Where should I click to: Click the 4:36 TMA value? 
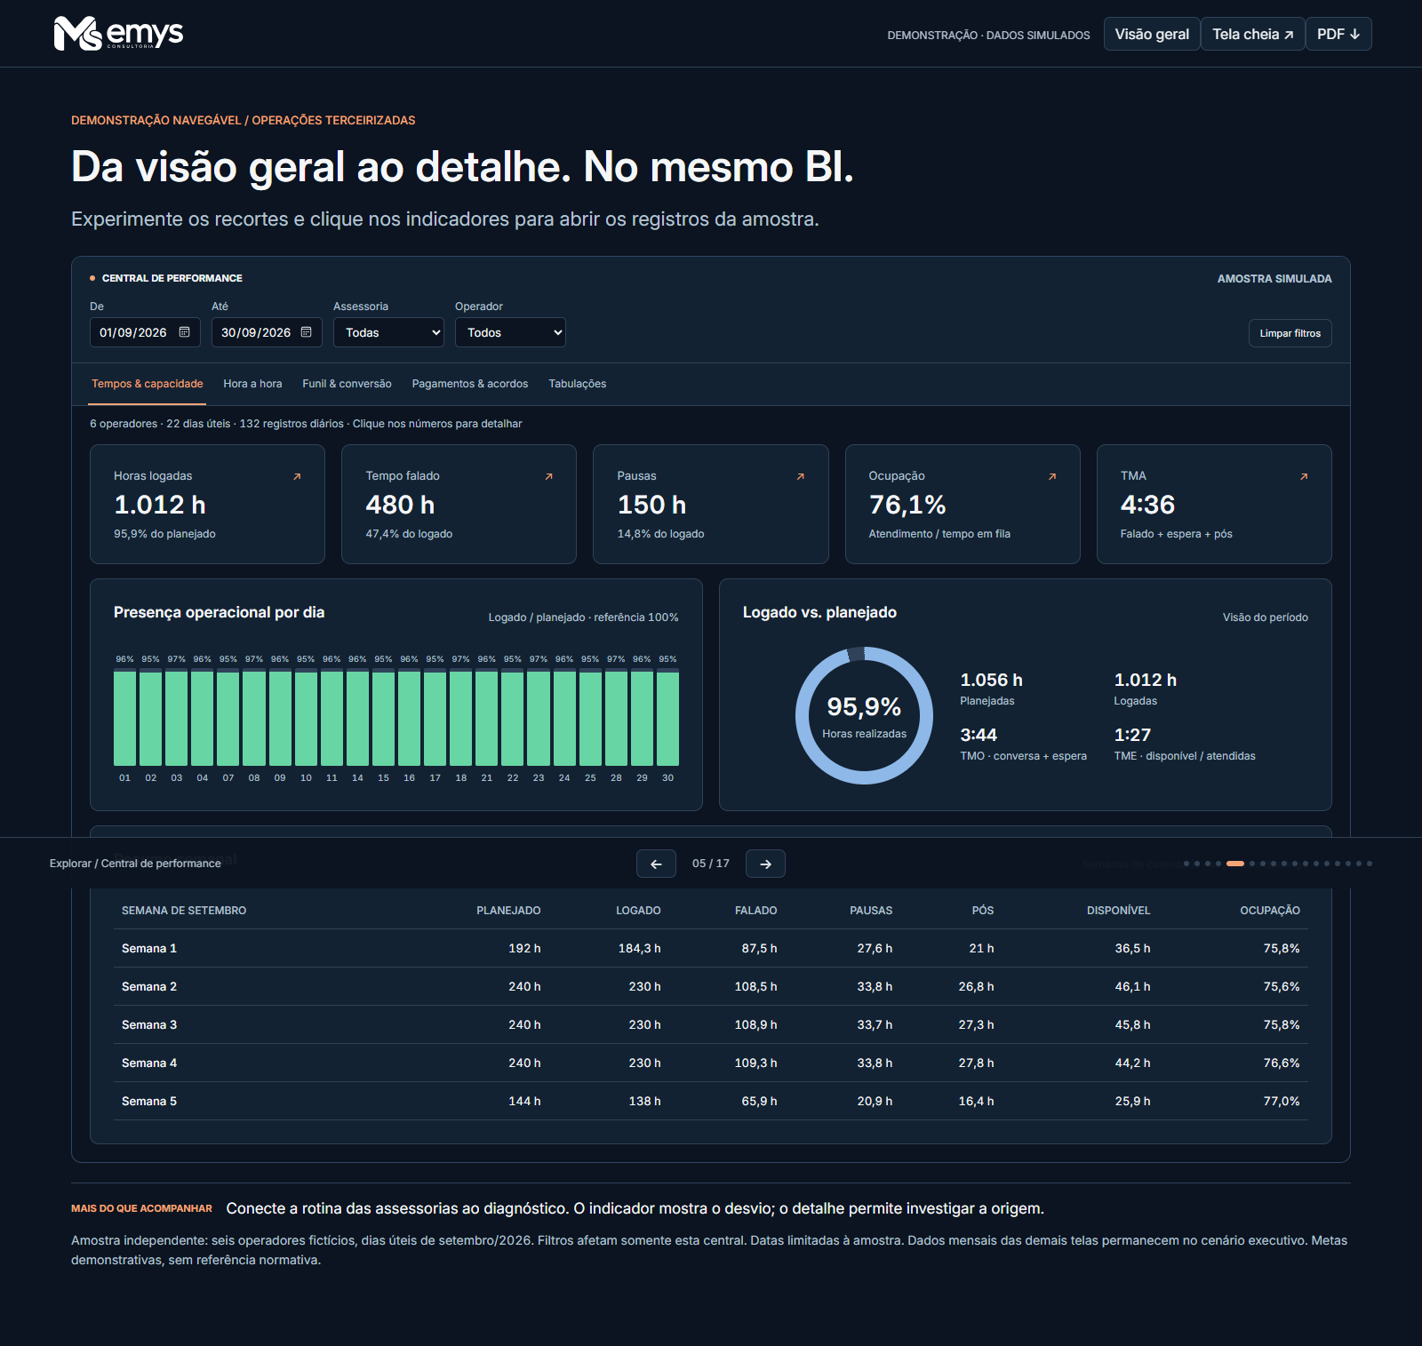1147,505
